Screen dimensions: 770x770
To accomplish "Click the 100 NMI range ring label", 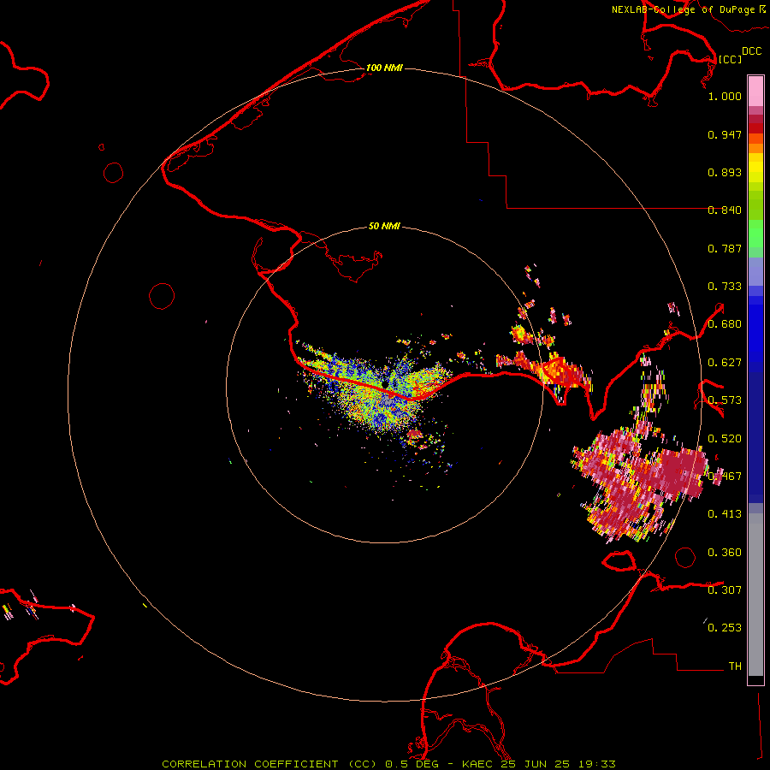I will 384,68.
